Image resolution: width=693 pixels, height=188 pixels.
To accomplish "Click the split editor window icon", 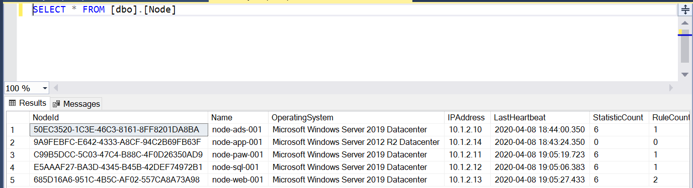I will pyautogui.click(x=684, y=10).
